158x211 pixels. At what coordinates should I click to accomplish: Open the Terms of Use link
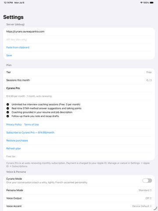[x=32, y=124]
